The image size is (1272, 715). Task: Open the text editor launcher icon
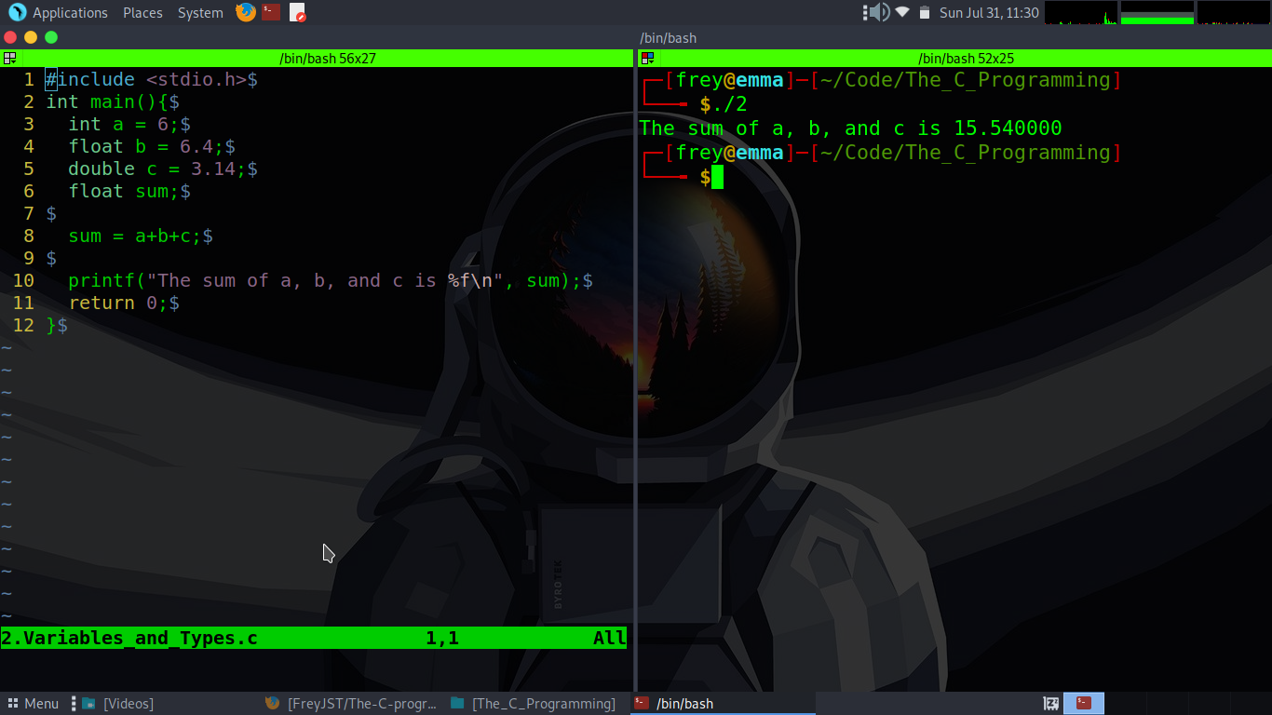[297, 12]
